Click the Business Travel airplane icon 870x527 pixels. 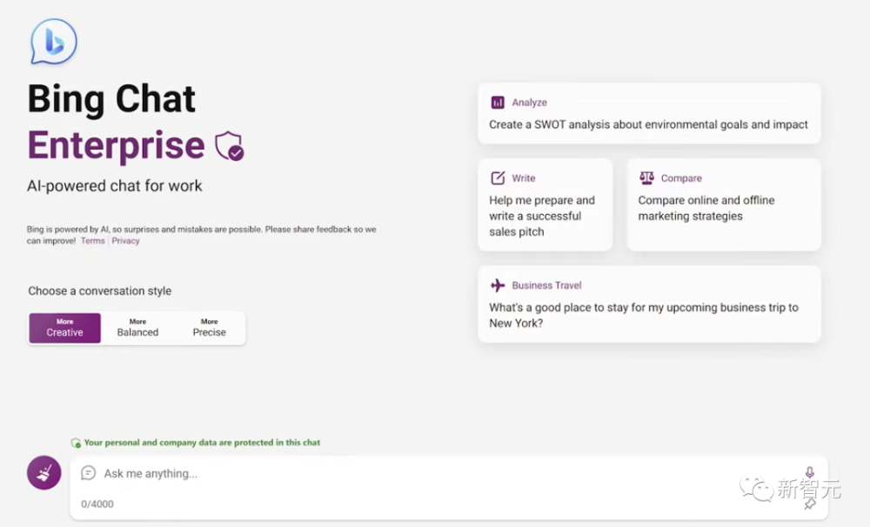pos(498,285)
